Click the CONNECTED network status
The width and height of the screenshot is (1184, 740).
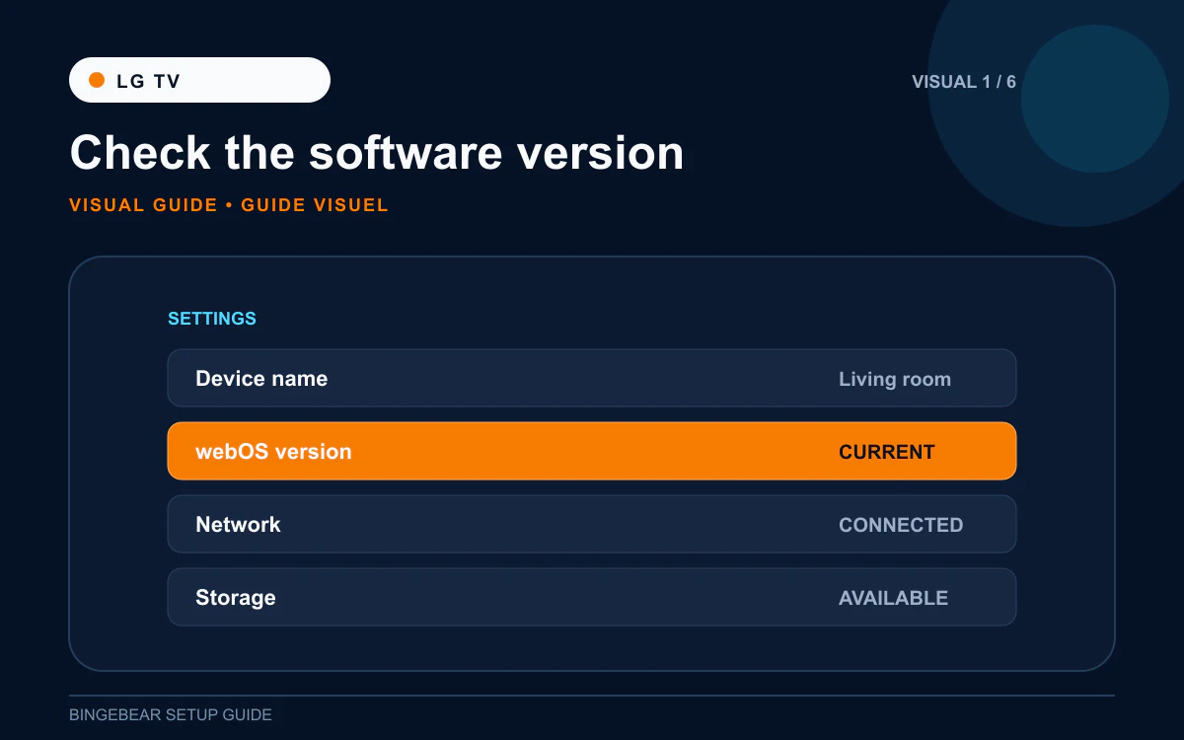(x=901, y=525)
